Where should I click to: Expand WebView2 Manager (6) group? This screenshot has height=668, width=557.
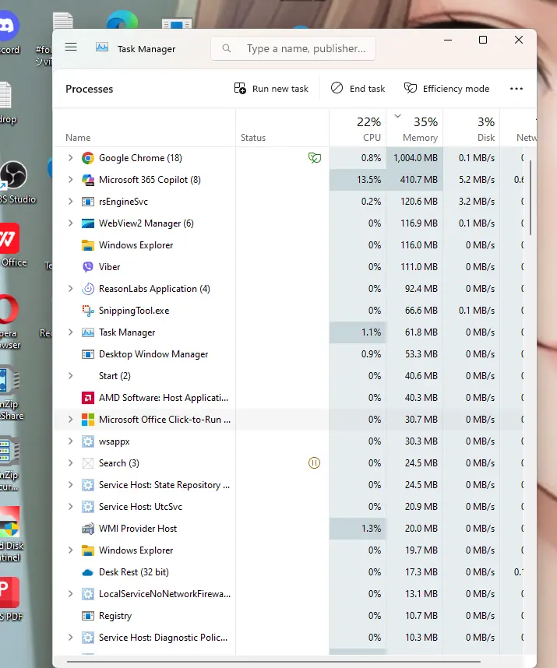70,223
